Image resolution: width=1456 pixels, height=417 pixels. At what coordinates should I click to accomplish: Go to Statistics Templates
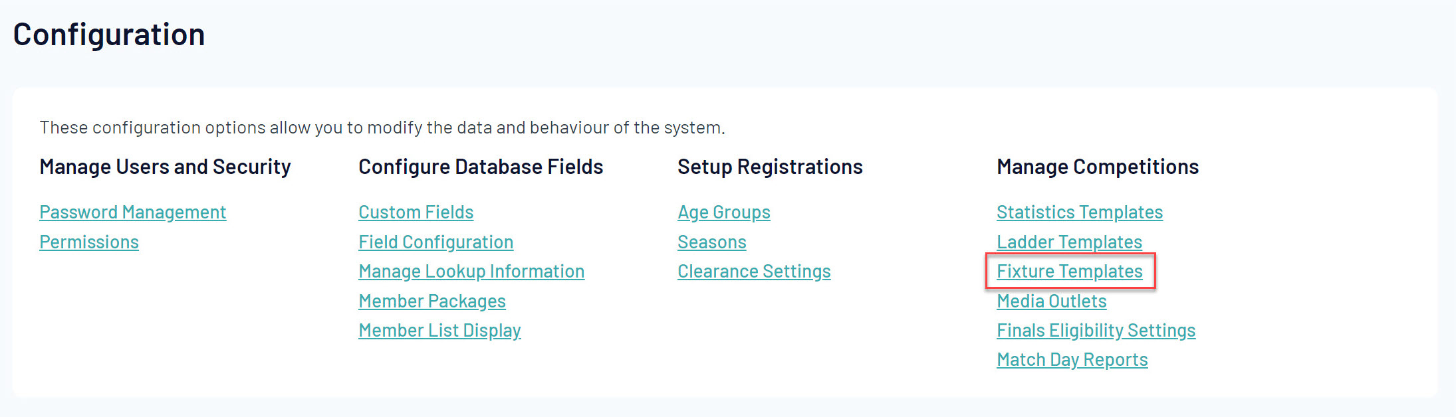[x=1079, y=212]
